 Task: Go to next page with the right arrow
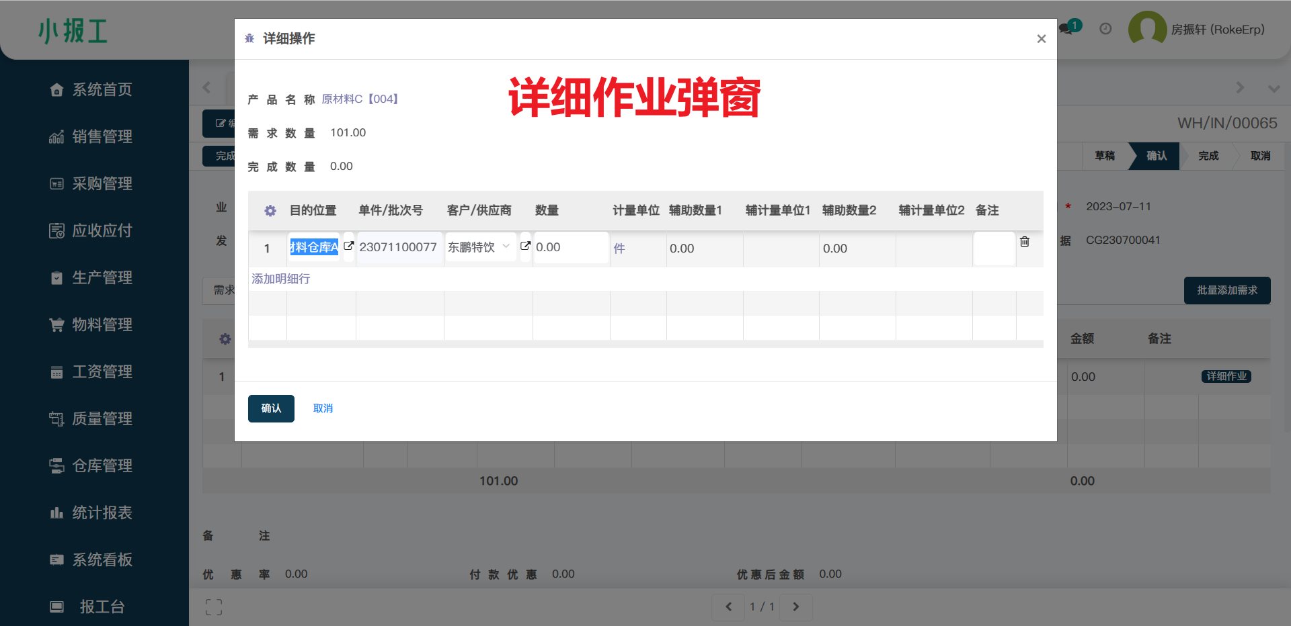click(x=796, y=607)
